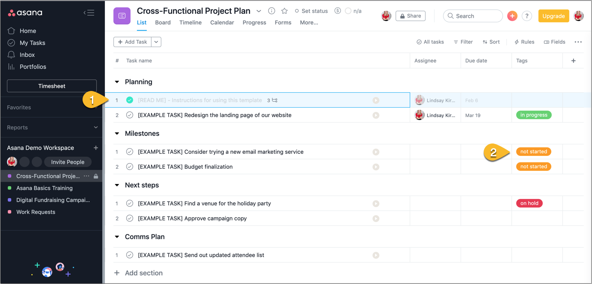Open the Timeline tab
The width and height of the screenshot is (592, 284).
coord(190,23)
